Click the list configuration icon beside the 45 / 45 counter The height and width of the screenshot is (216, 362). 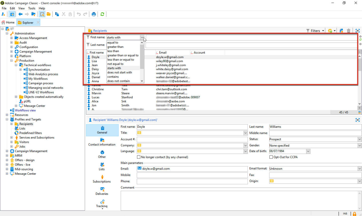pyautogui.click(x=359, y=112)
